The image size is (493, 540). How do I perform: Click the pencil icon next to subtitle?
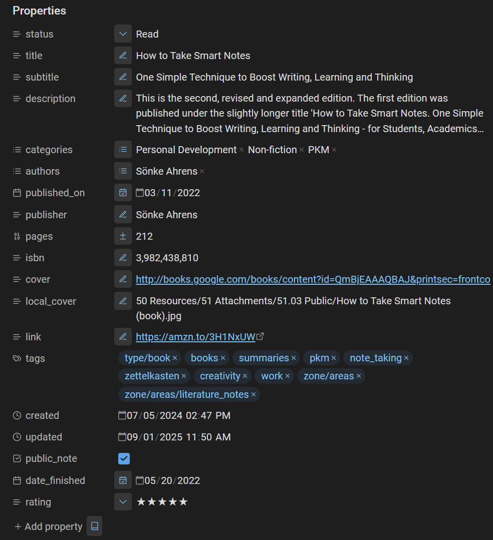[x=123, y=77]
